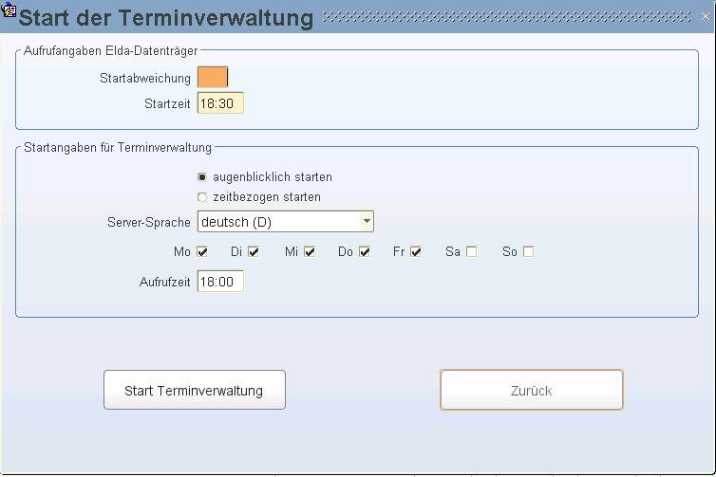Image resolution: width=716 pixels, height=477 pixels.
Task: Focus the orange Startabweichung field
Action: (x=213, y=77)
